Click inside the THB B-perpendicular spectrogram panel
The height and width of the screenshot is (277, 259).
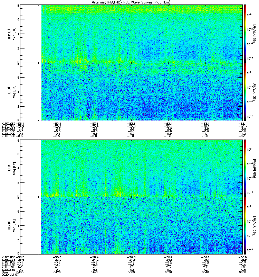coord(131,34)
